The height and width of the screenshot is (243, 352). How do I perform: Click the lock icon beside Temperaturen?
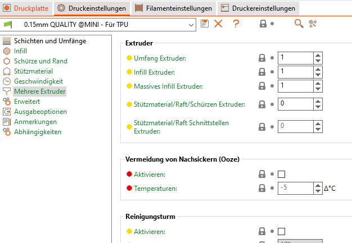click(x=261, y=189)
